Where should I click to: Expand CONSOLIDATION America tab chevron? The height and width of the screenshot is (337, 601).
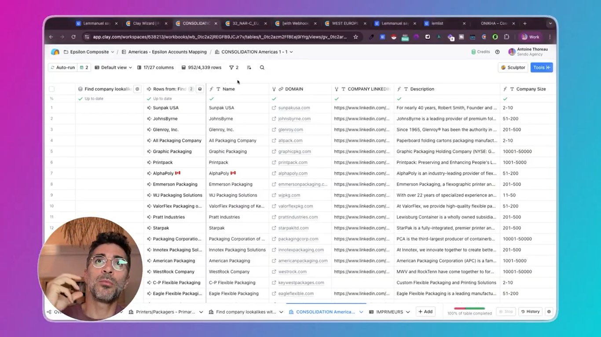click(361, 312)
